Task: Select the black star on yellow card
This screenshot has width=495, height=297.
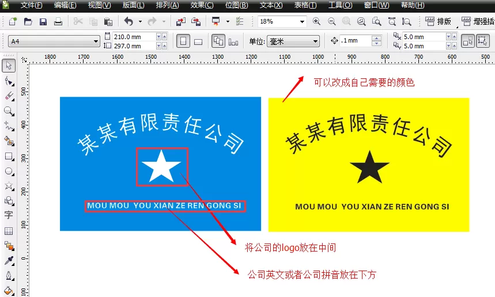Action: [369, 167]
